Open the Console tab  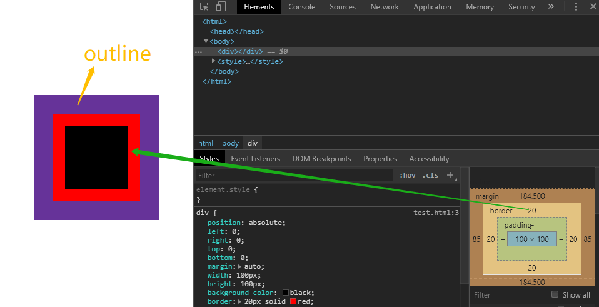(302, 7)
